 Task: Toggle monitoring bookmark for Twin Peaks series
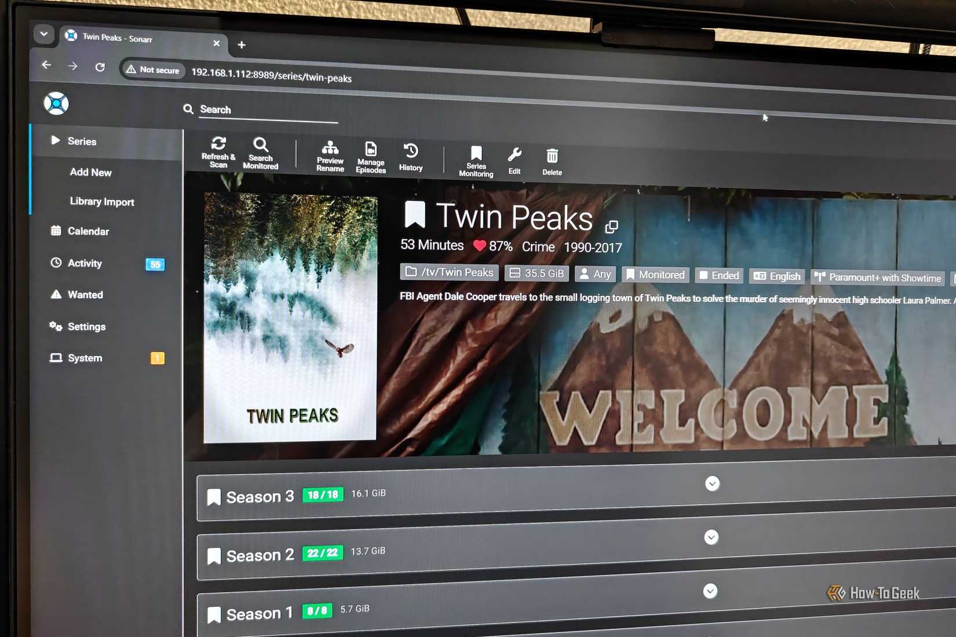pyautogui.click(x=415, y=215)
